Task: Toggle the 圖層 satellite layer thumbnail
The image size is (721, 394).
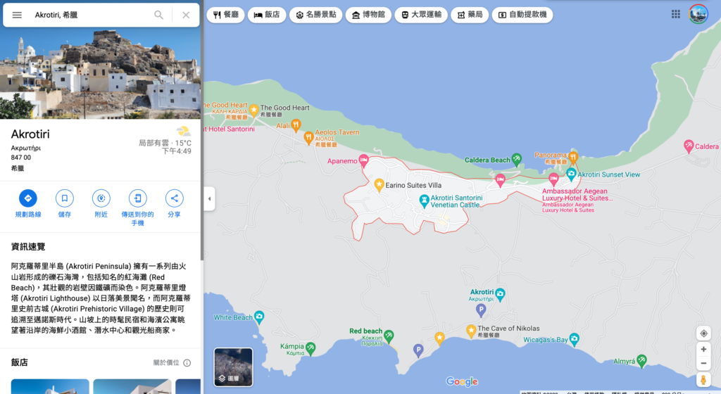Action: pos(233,367)
